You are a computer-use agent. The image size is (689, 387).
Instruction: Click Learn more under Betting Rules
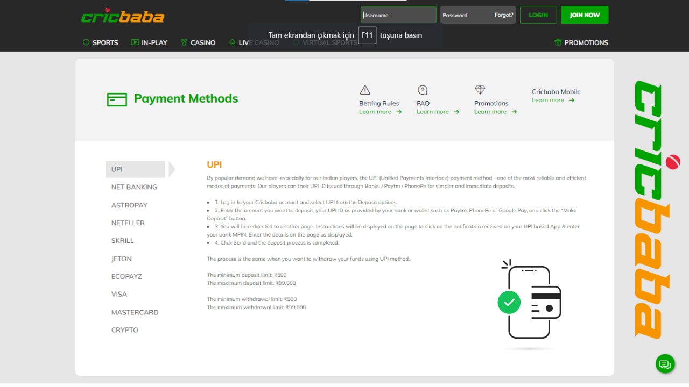tap(381, 112)
